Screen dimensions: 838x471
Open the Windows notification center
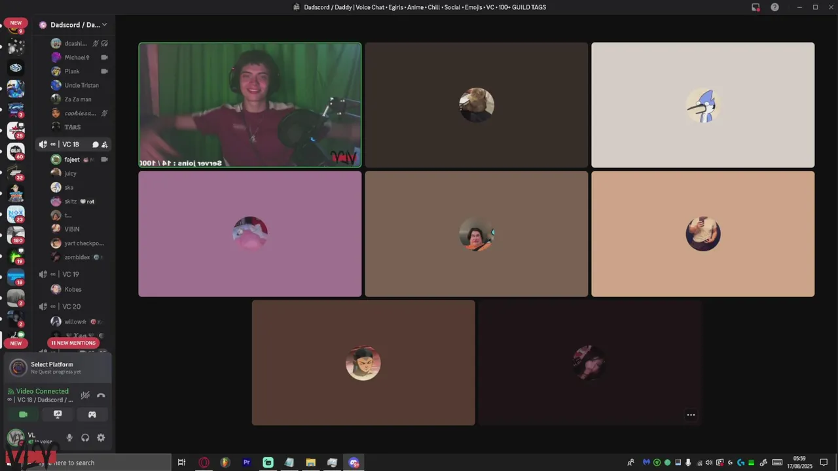[x=824, y=462]
